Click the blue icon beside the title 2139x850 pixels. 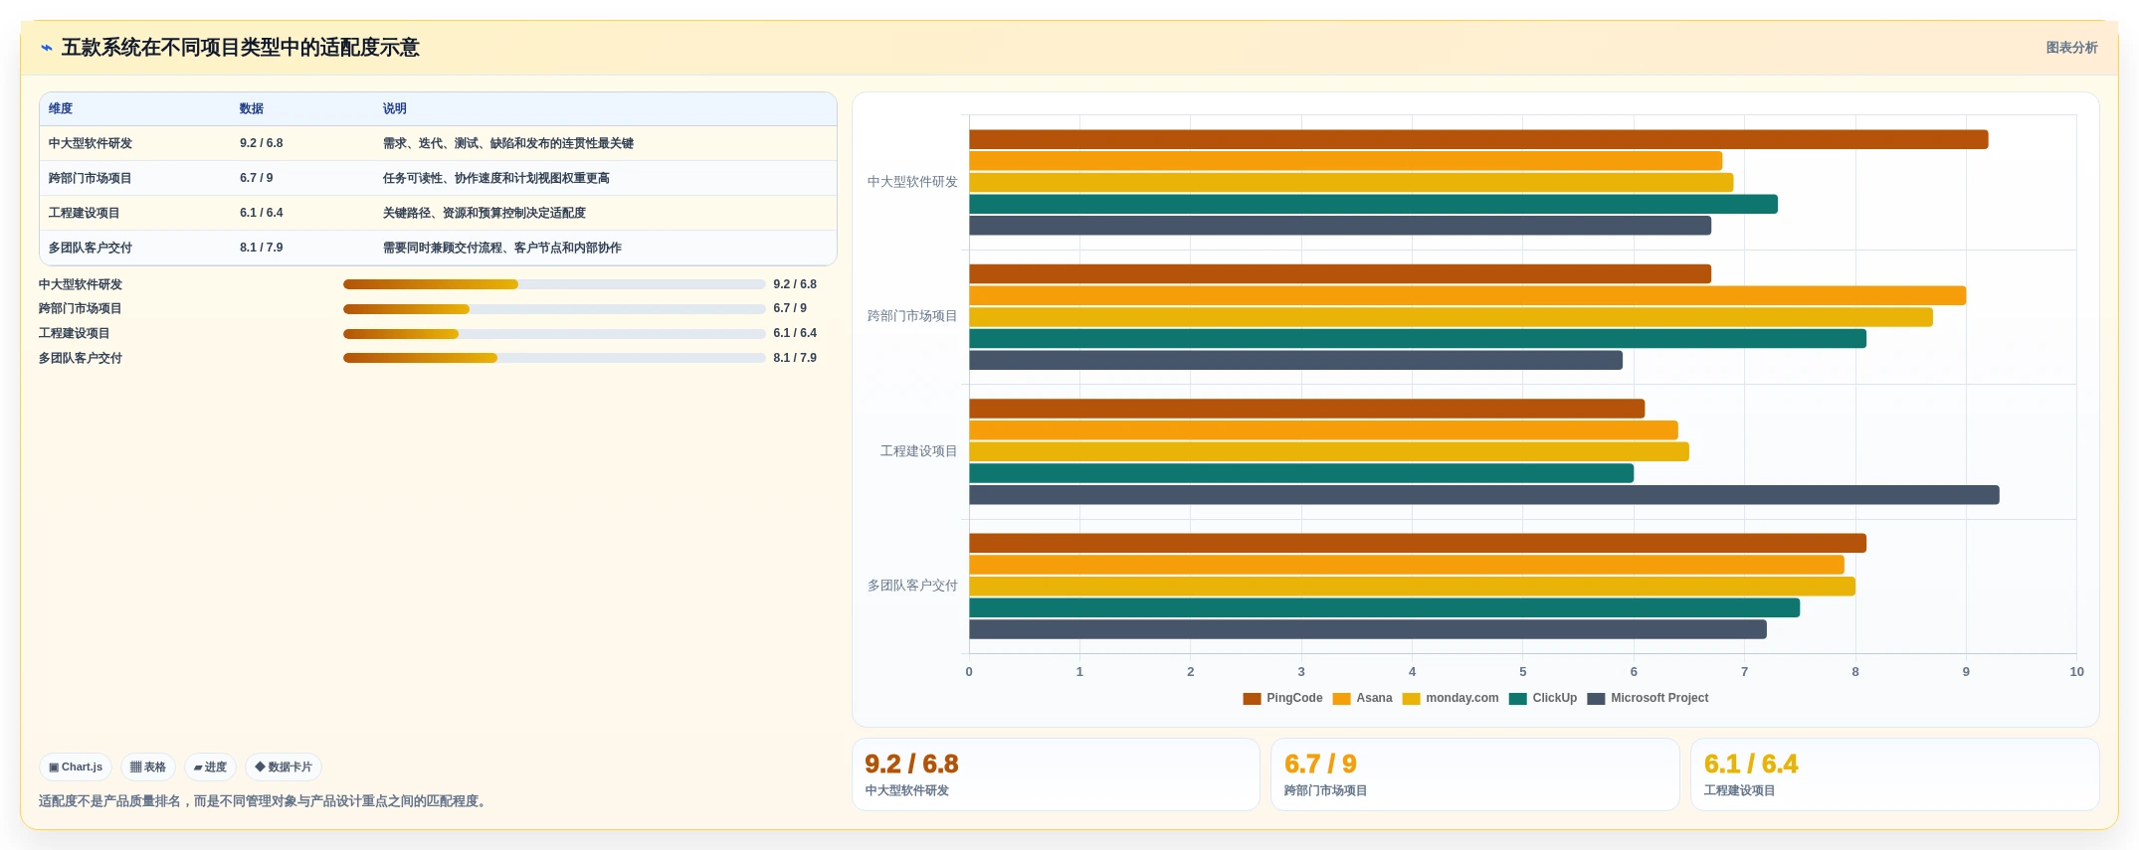coord(46,48)
